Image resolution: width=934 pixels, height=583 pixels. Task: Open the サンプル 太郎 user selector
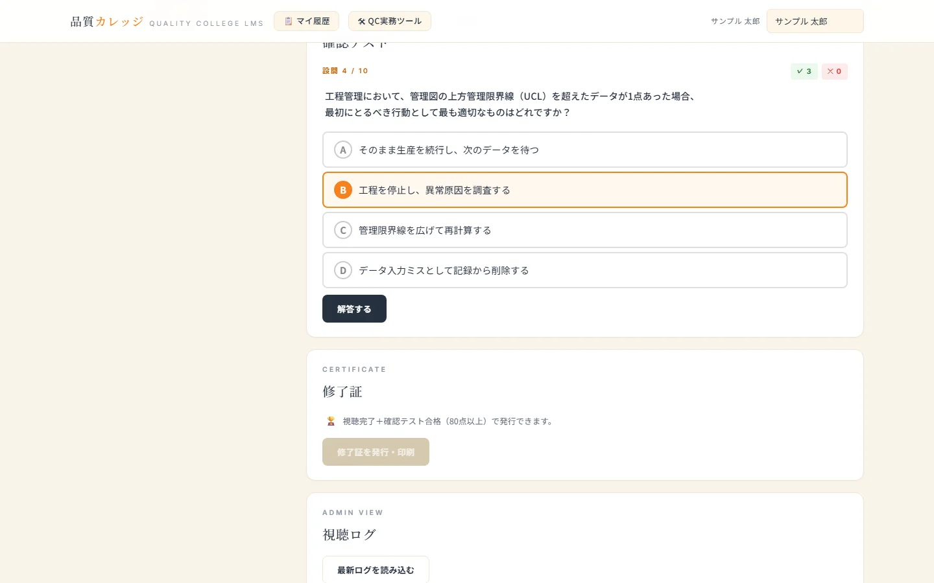815,21
